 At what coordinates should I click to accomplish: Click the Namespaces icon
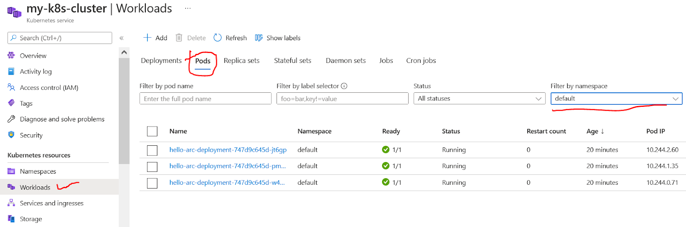[11, 171]
